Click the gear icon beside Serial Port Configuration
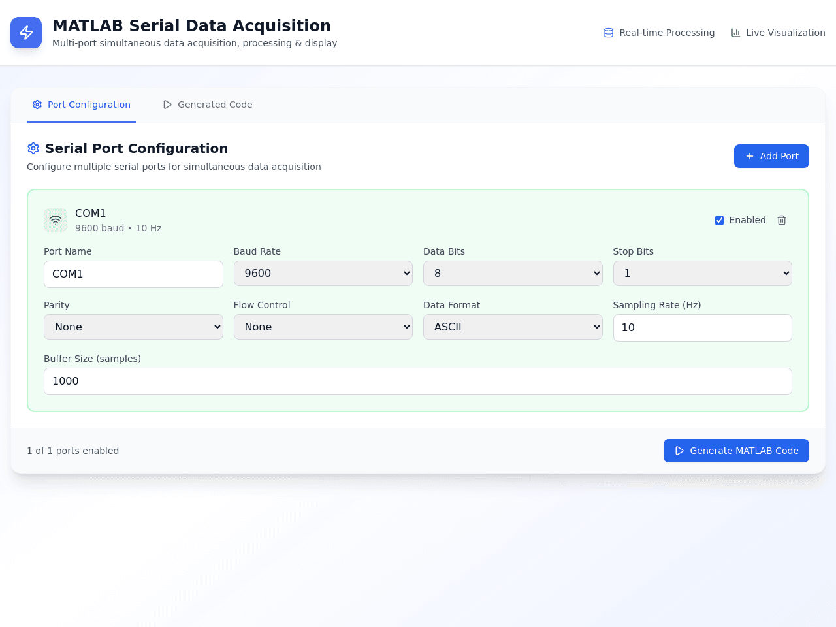The width and height of the screenshot is (836, 627). (x=33, y=148)
